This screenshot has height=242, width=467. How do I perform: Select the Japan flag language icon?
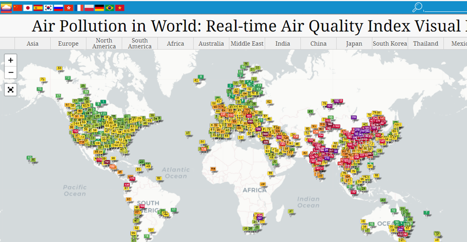(x=28, y=8)
